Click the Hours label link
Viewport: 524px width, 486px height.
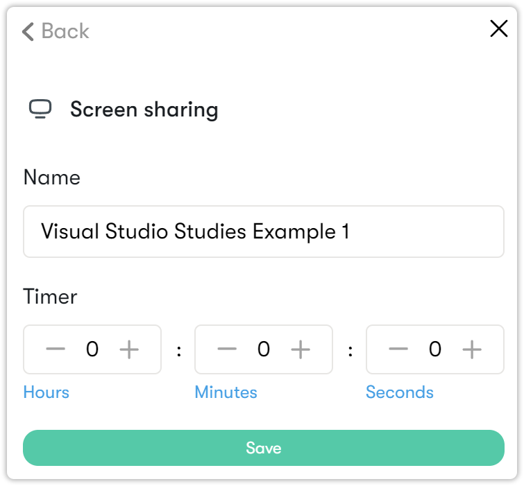[47, 392]
